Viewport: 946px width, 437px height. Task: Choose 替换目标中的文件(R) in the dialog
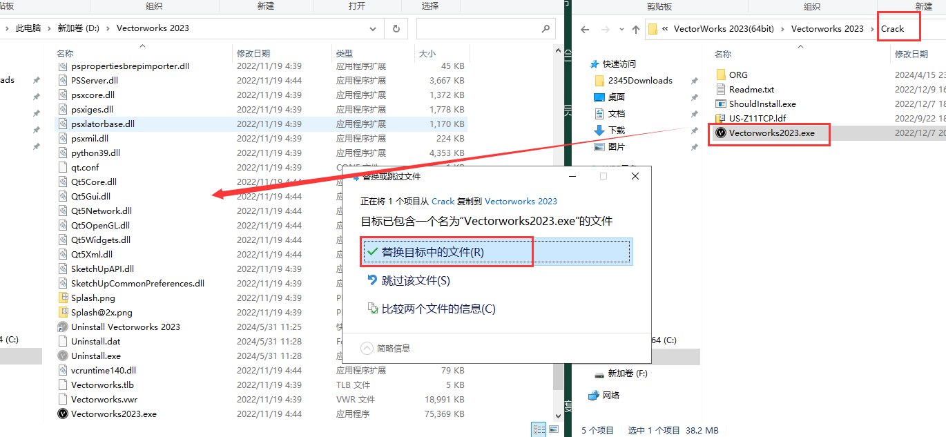(x=496, y=252)
